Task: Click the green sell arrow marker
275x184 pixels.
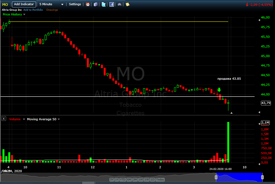Action: [x=219, y=90]
